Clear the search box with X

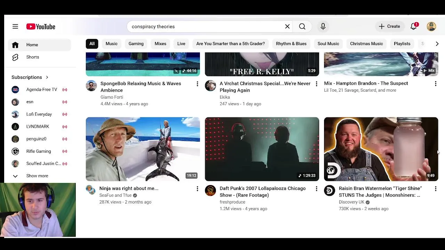tap(288, 26)
